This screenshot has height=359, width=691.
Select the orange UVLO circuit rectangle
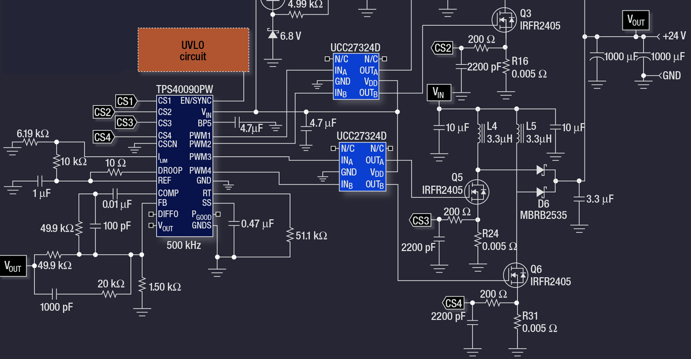point(193,50)
